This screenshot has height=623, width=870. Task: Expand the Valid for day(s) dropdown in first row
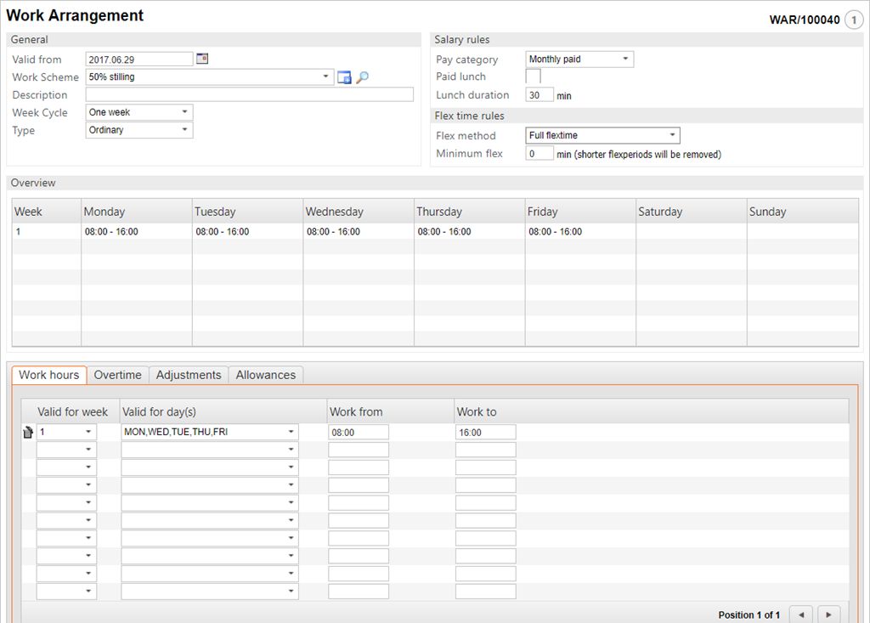pyautogui.click(x=291, y=432)
